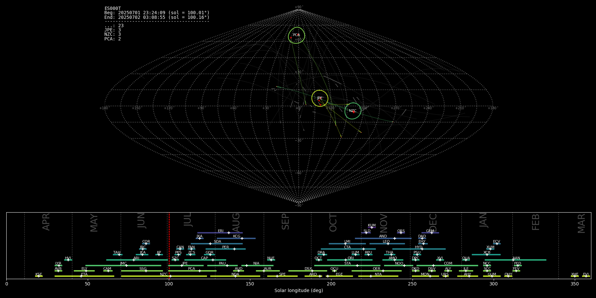Select the URS shower label in timeline
The width and height of the screenshot is (596, 298).
445,274
